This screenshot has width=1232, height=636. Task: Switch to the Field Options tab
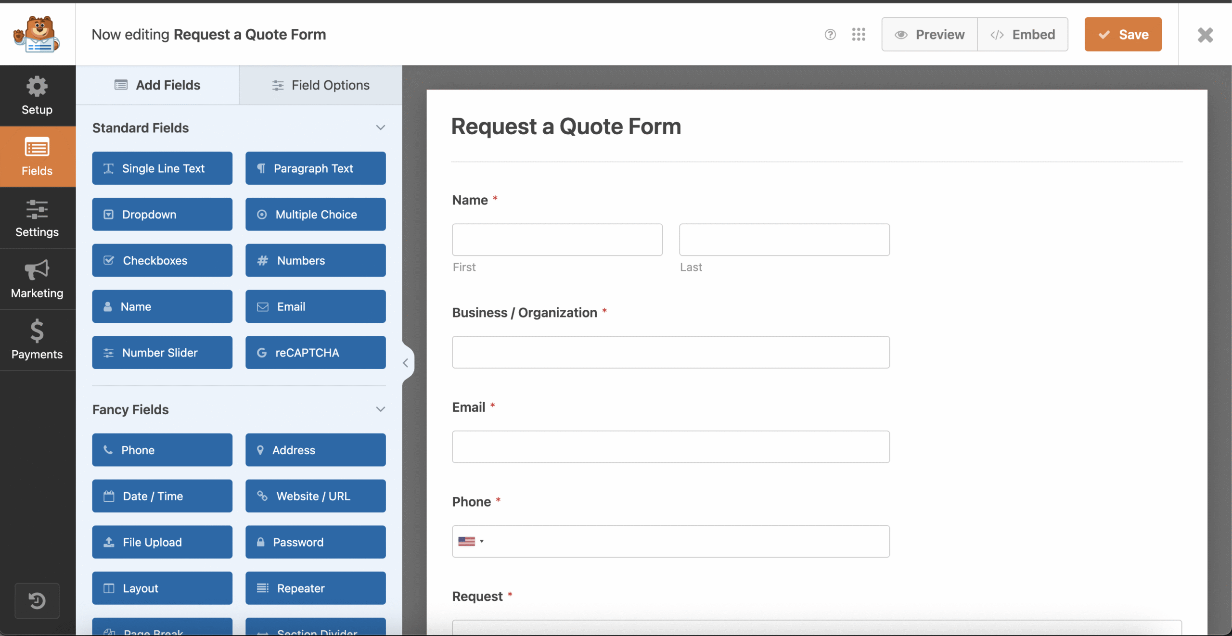(321, 85)
